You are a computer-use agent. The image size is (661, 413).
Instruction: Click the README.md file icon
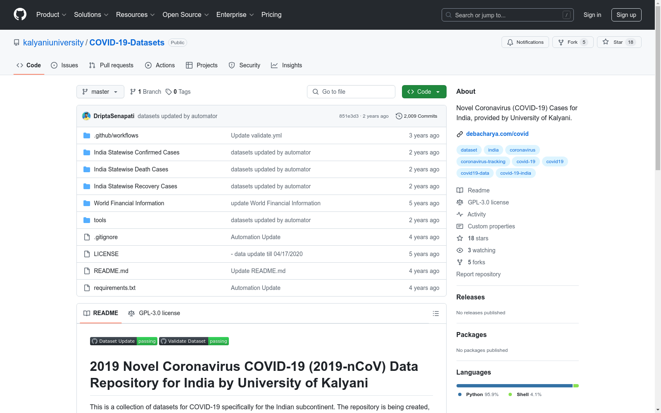[x=87, y=271]
